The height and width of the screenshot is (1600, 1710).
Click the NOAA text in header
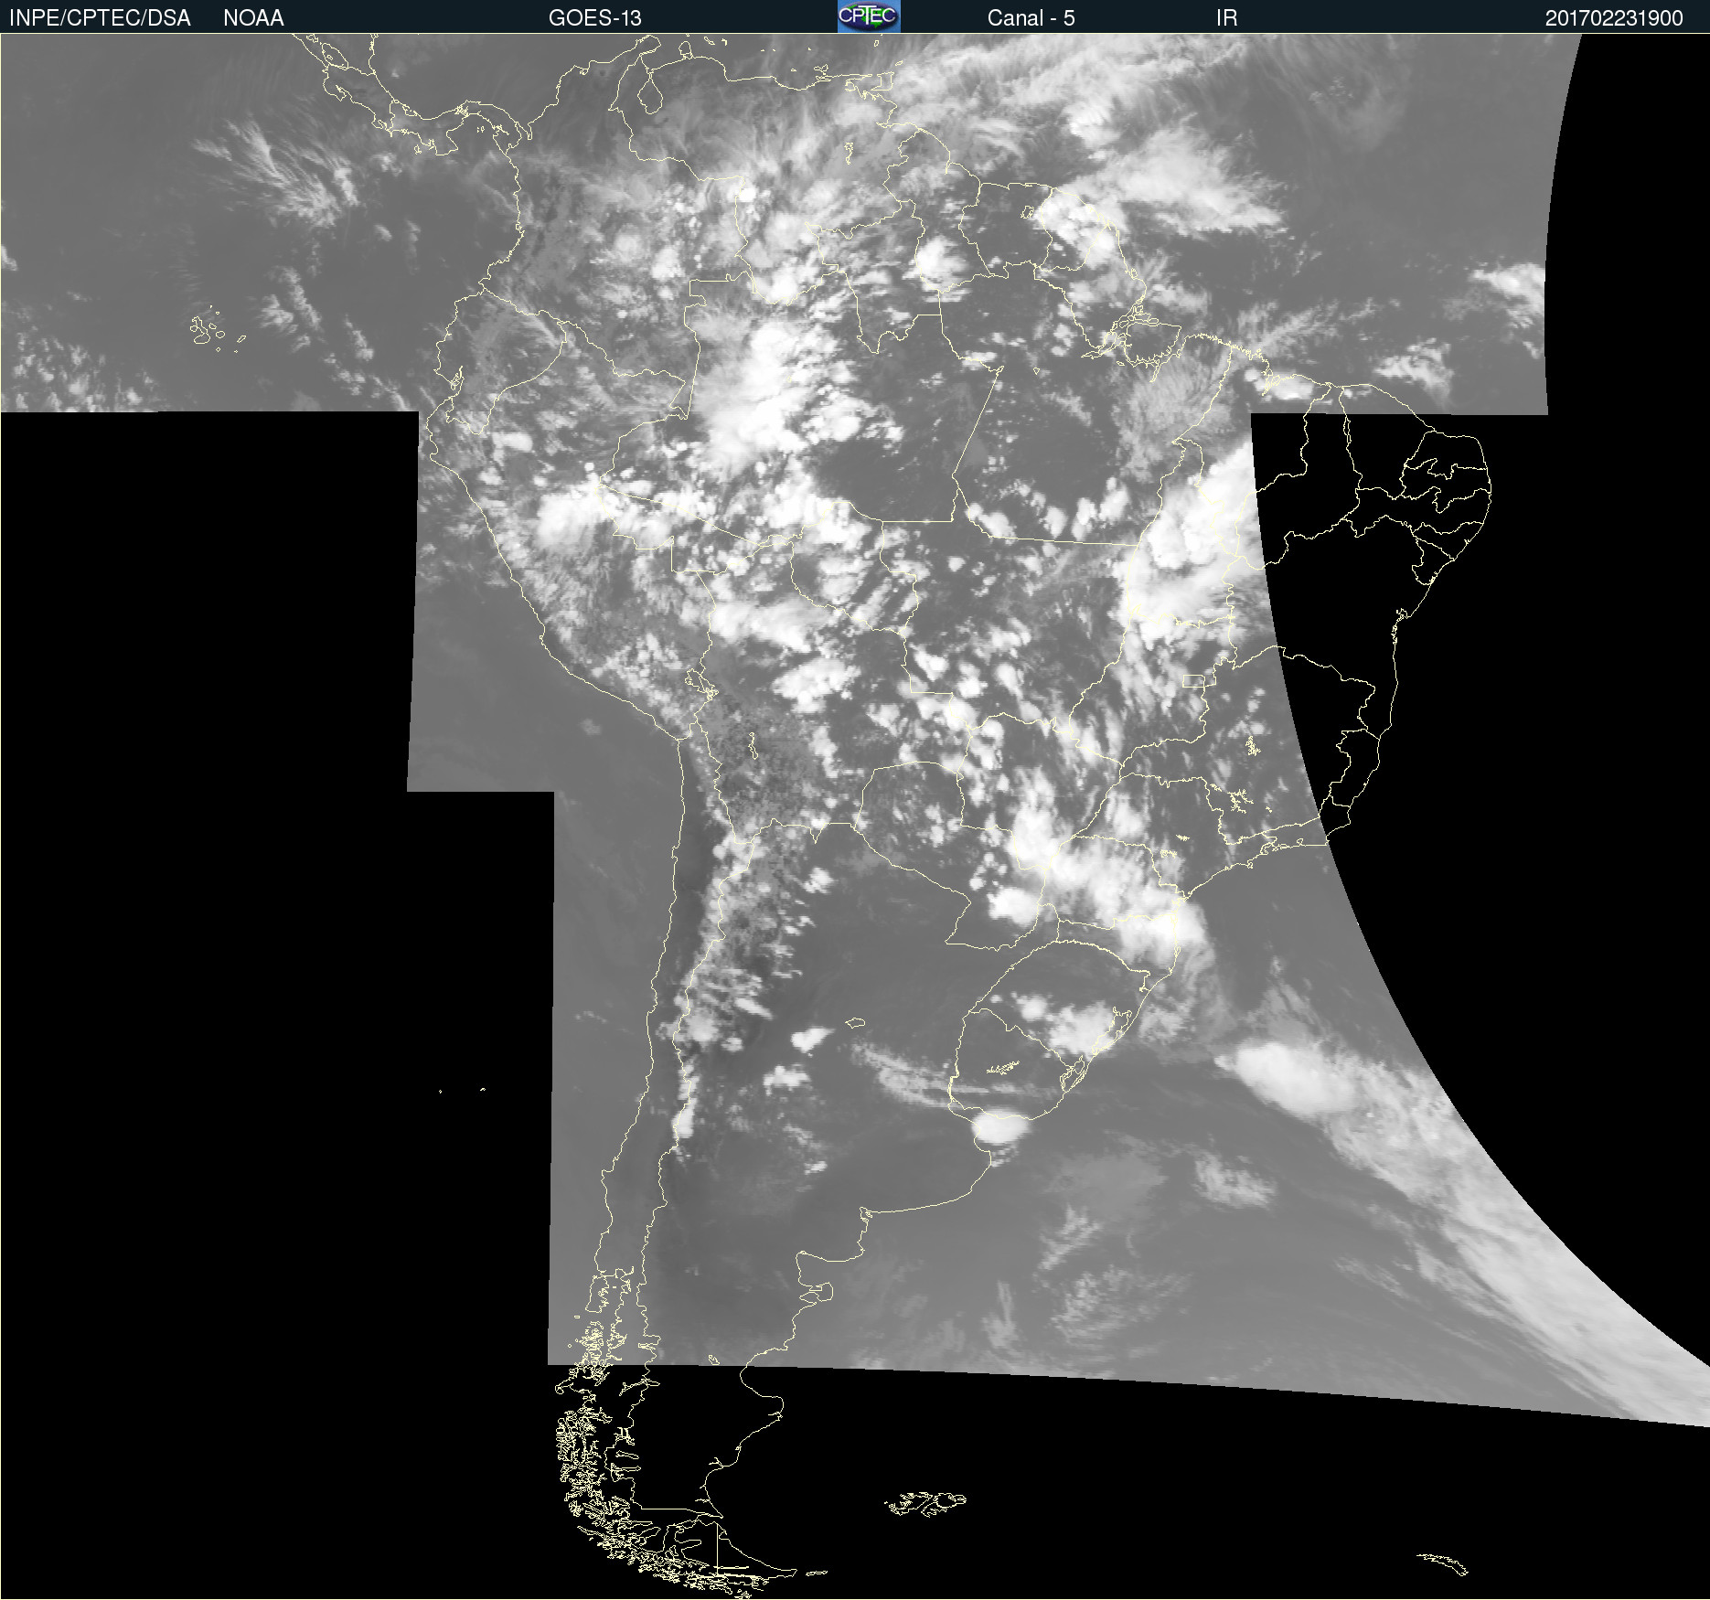(x=253, y=18)
